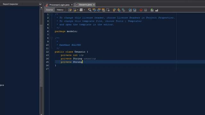Place cursor on 'public class Usuario' line
The height and width of the screenshot is (115, 205).
click(71, 52)
